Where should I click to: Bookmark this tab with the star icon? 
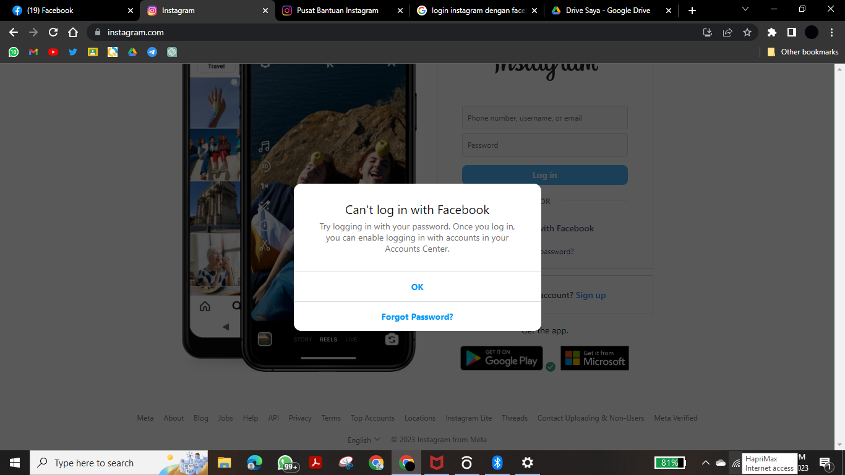click(747, 32)
